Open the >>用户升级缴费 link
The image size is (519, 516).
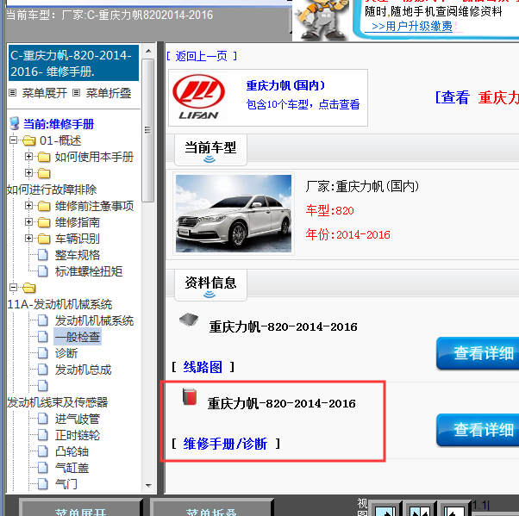[x=412, y=26]
